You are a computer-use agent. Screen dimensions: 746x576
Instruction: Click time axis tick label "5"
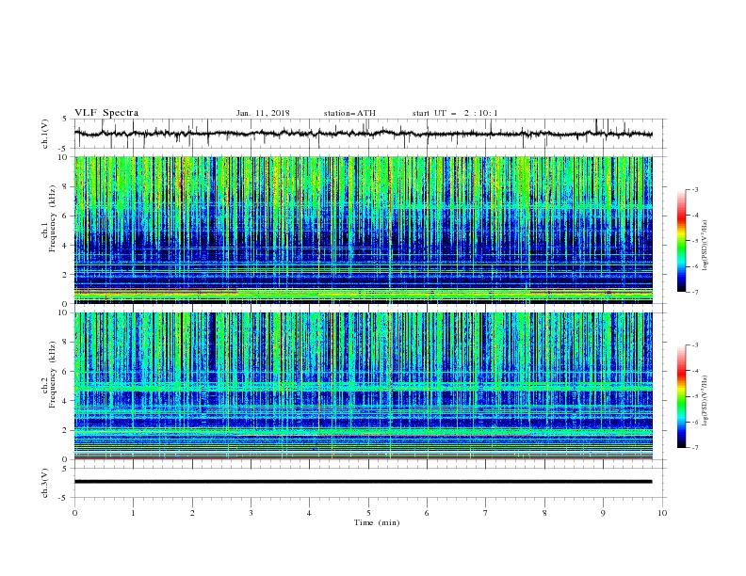tap(368, 513)
